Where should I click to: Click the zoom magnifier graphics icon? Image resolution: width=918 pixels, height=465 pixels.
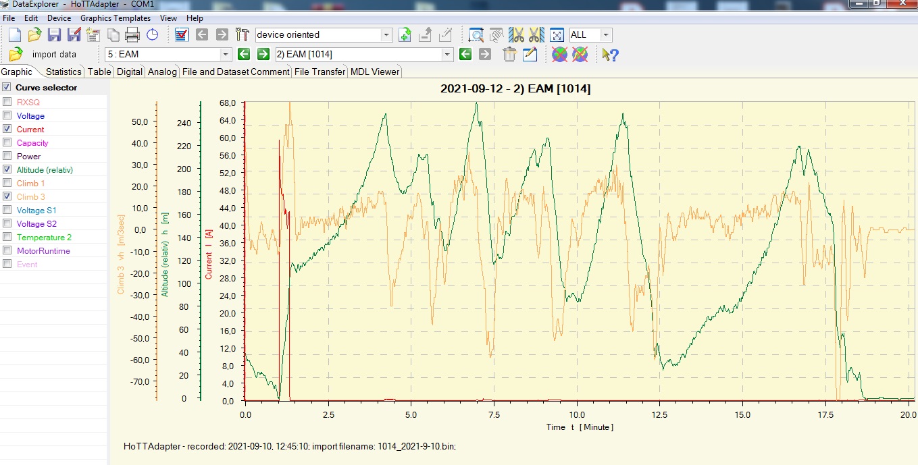(x=476, y=35)
